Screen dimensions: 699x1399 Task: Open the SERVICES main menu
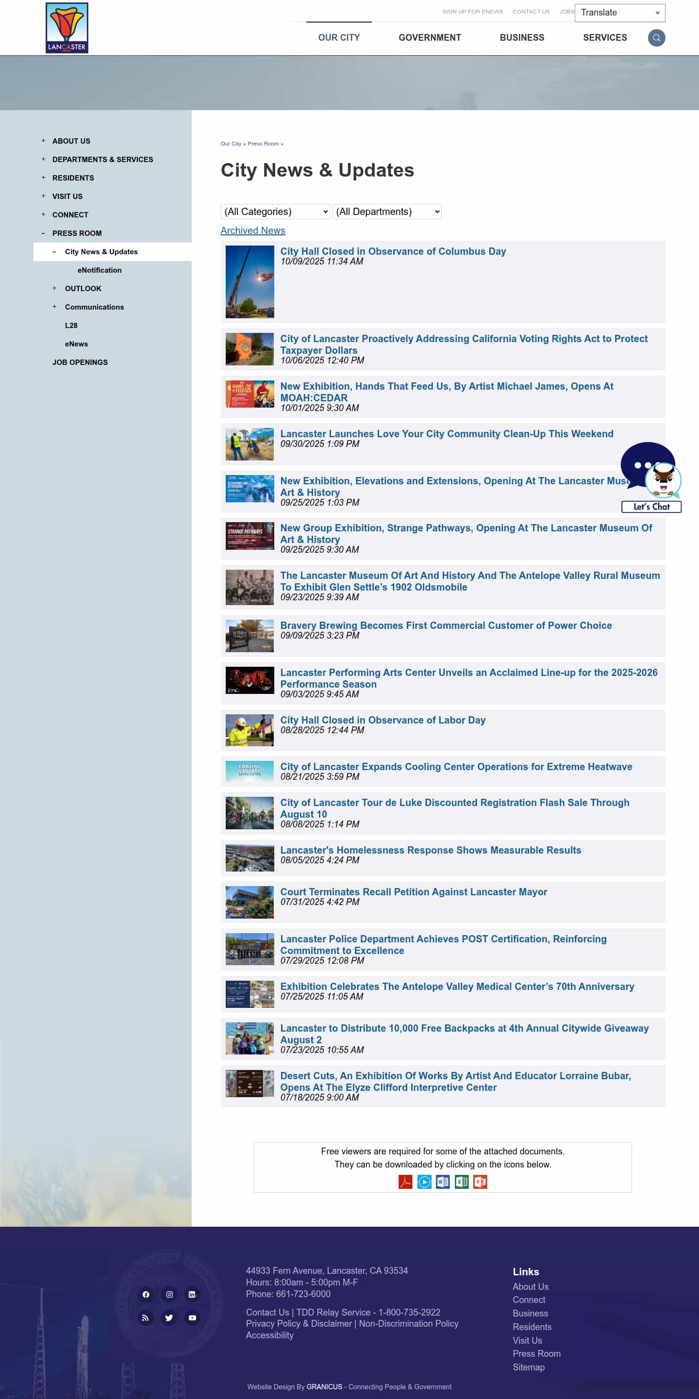(x=605, y=37)
